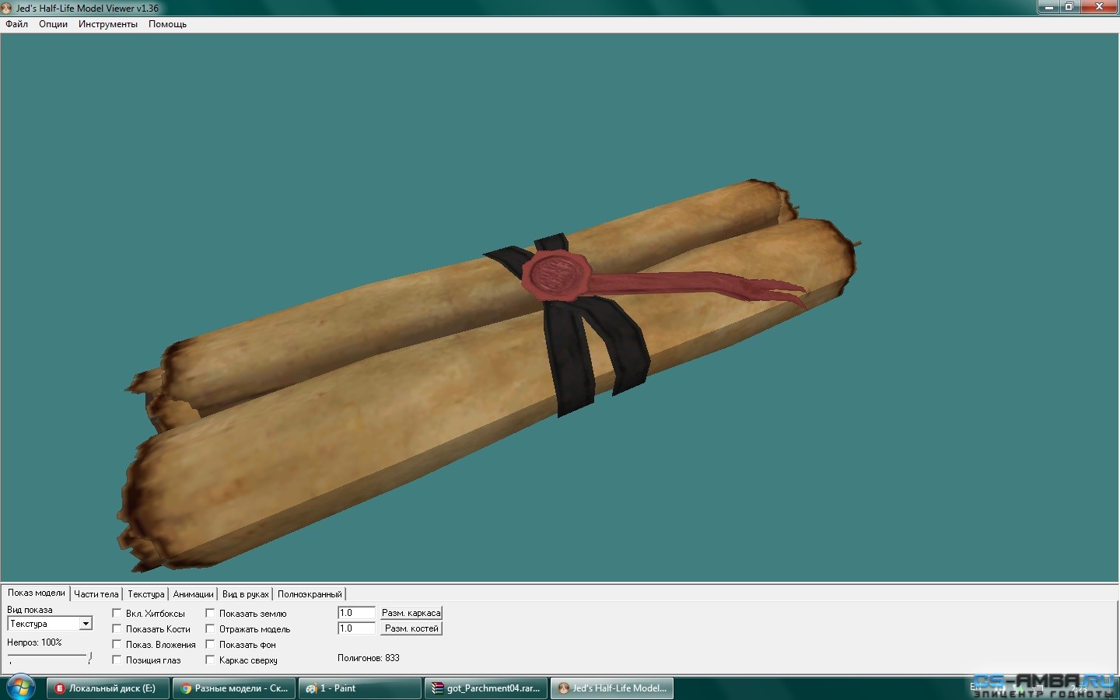Switch to the Chrome Разные модели window
The image size is (1120, 700).
[x=233, y=688]
